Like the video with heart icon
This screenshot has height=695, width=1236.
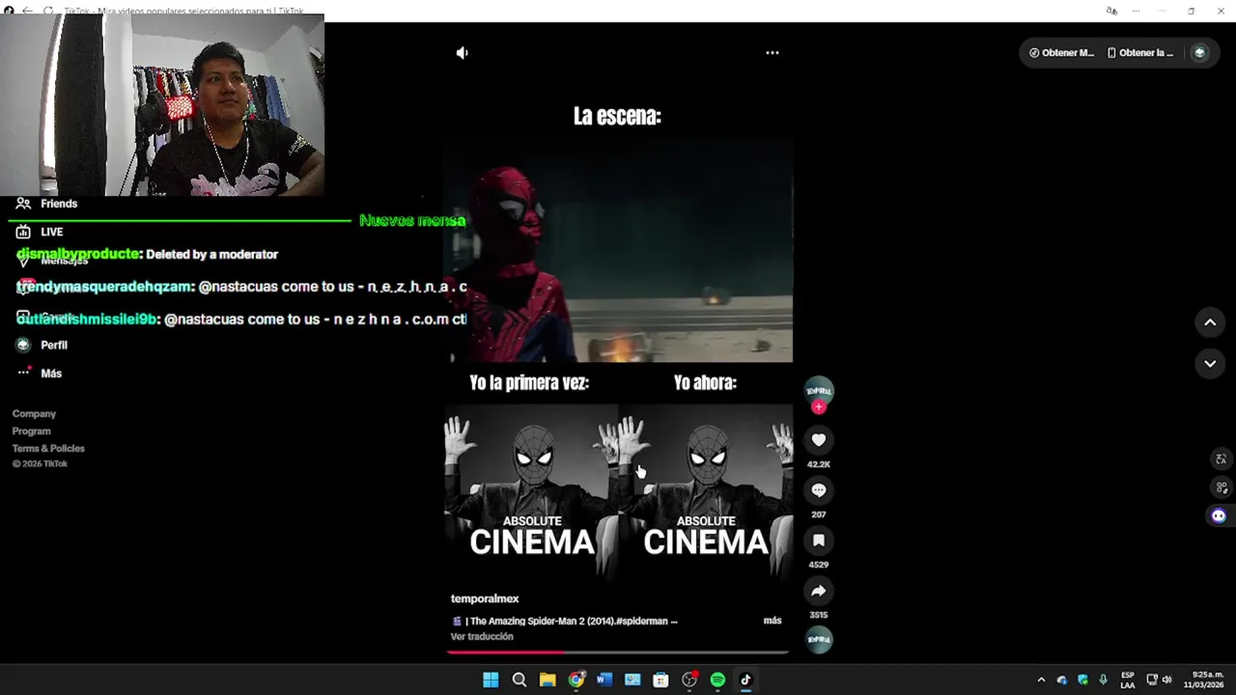click(819, 440)
